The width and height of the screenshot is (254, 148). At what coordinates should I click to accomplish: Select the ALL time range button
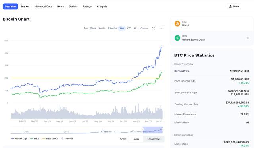point(136,28)
